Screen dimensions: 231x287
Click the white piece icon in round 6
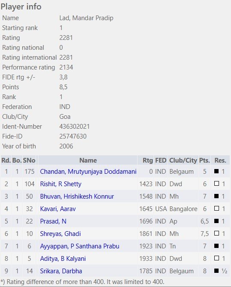(x=216, y=233)
